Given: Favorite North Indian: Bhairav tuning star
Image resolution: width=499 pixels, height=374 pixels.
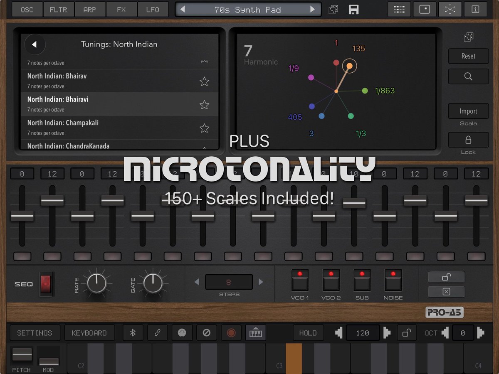Looking at the screenshot, I should pos(204,81).
